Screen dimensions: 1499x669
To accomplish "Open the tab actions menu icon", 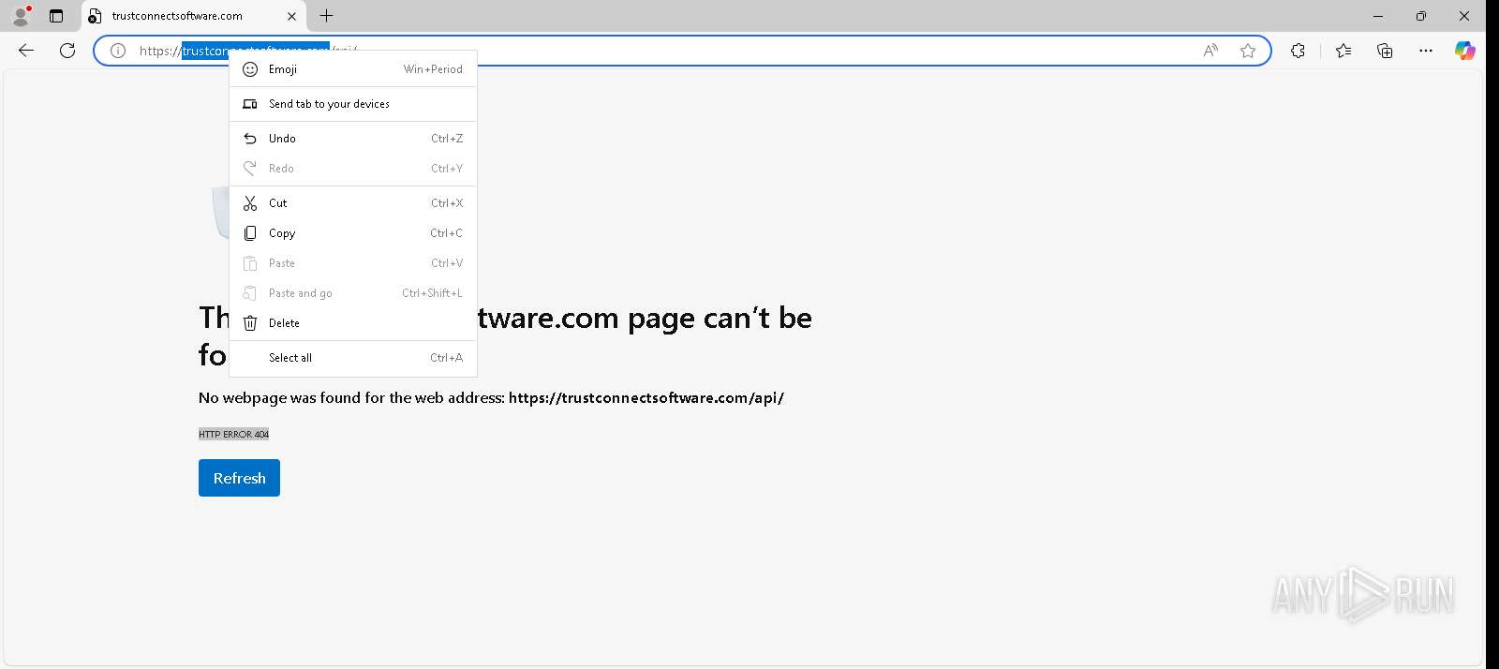I will click(56, 16).
